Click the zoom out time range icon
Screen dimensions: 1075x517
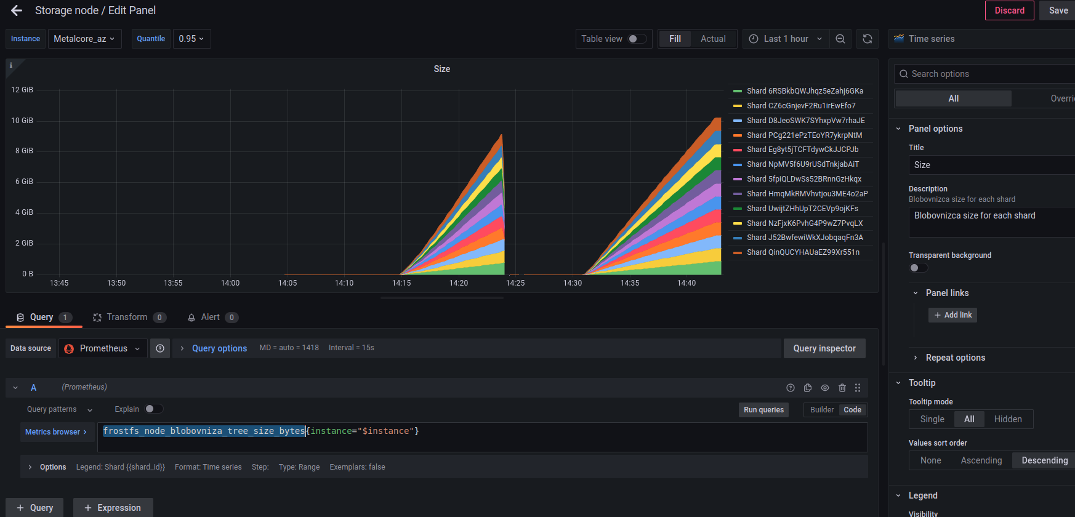(840, 39)
